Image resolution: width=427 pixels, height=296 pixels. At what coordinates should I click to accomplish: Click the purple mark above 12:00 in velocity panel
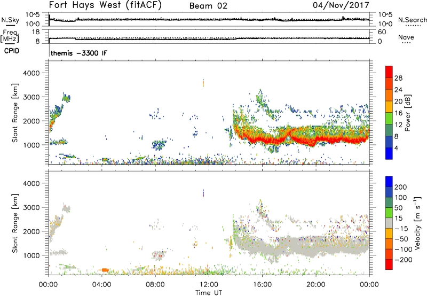pyautogui.click(x=203, y=193)
